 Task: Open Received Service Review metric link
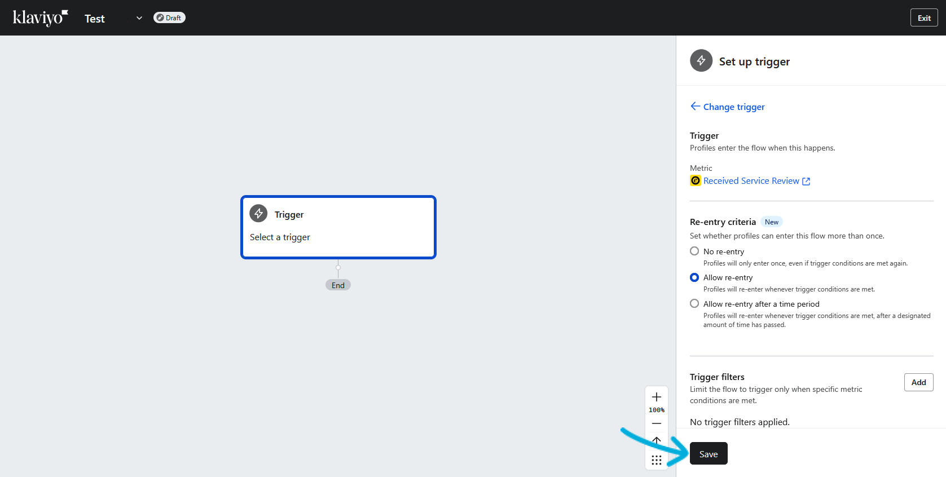(x=751, y=181)
